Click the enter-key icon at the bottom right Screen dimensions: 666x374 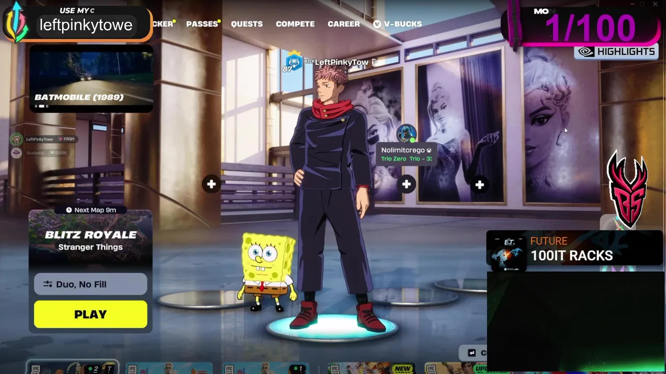471,353
